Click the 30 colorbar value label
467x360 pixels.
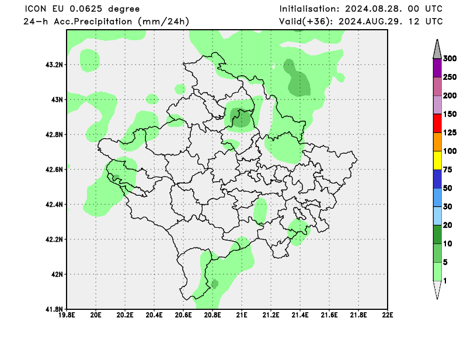pos(448,207)
